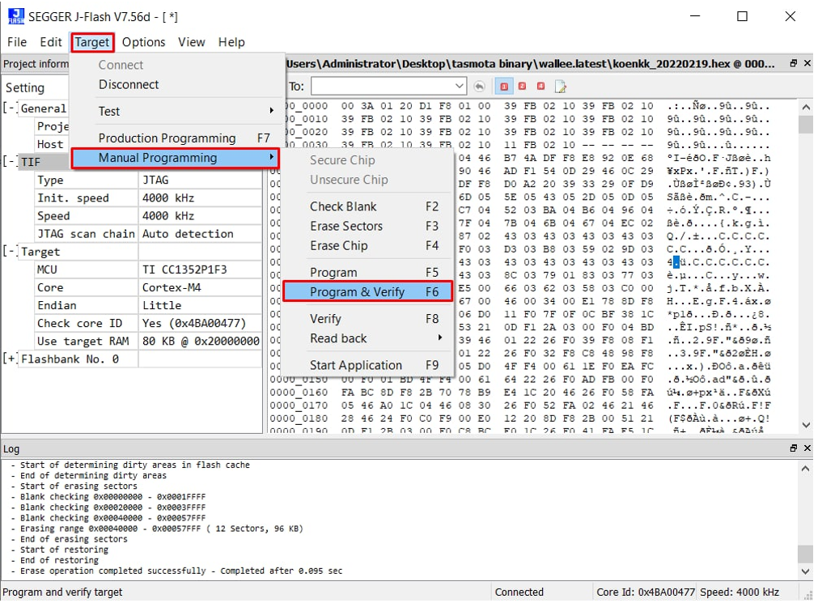818x603 pixels.
Task: Select the 'Little' Endian value
Action: point(201,305)
